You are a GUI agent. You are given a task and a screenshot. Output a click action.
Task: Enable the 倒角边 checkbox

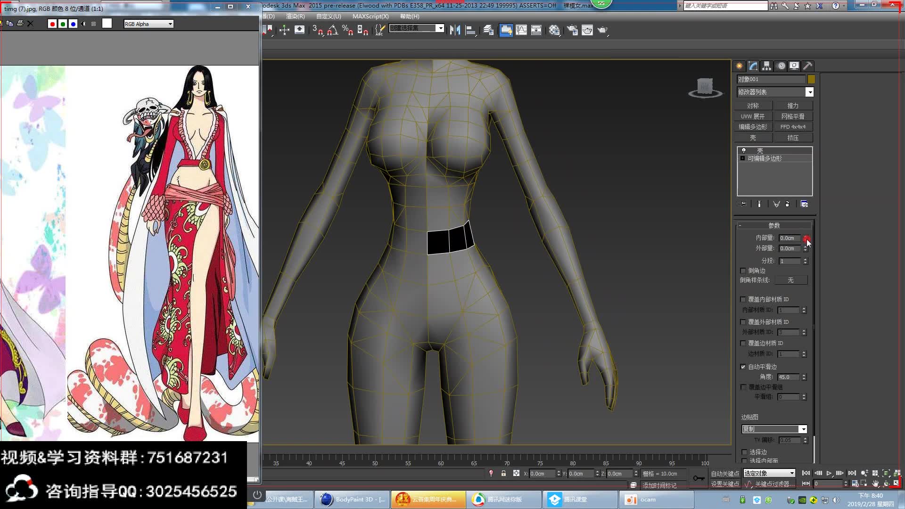(743, 271)
